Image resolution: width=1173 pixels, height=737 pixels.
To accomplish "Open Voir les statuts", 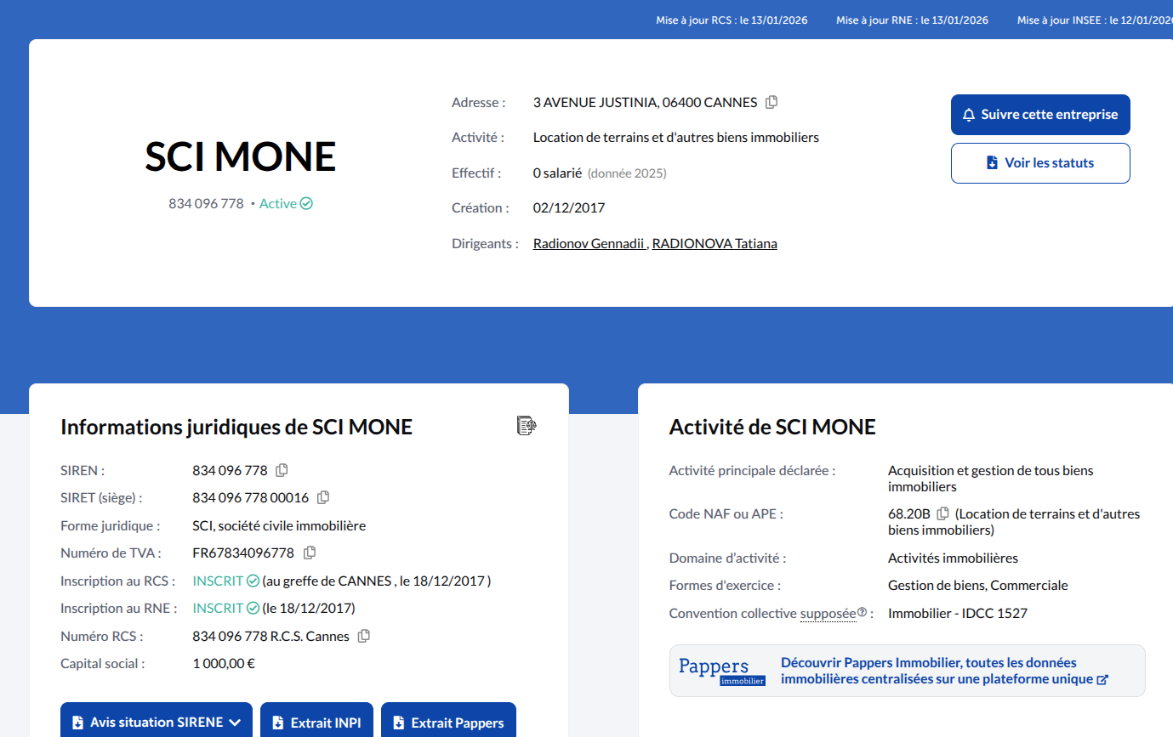I will pos(1039,163).
